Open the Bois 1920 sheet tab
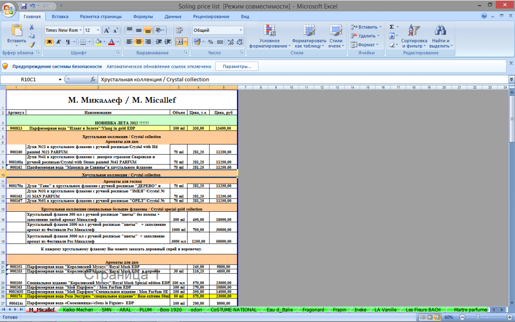The height and width of the screenshot is (322, 515). [170, 310]
